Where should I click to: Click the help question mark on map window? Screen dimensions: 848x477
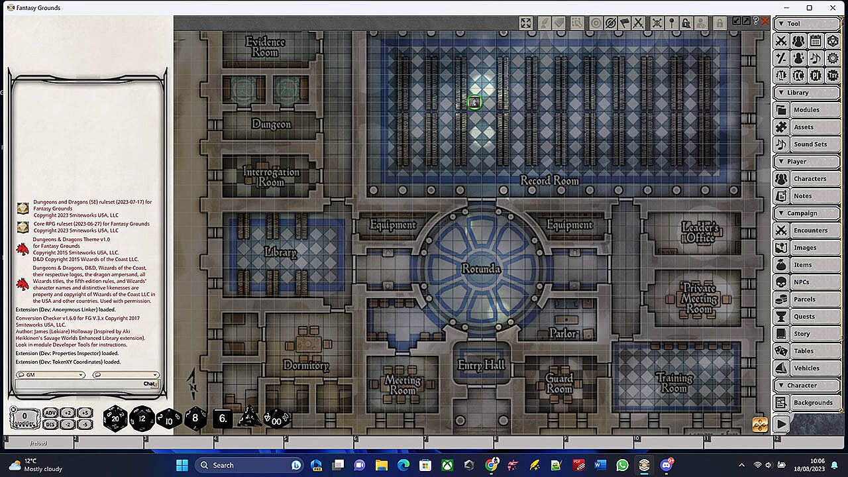click(756, 21)
